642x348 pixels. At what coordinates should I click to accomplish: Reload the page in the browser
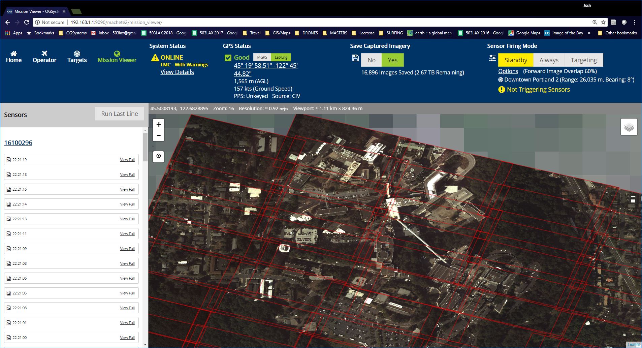[27, 22]
